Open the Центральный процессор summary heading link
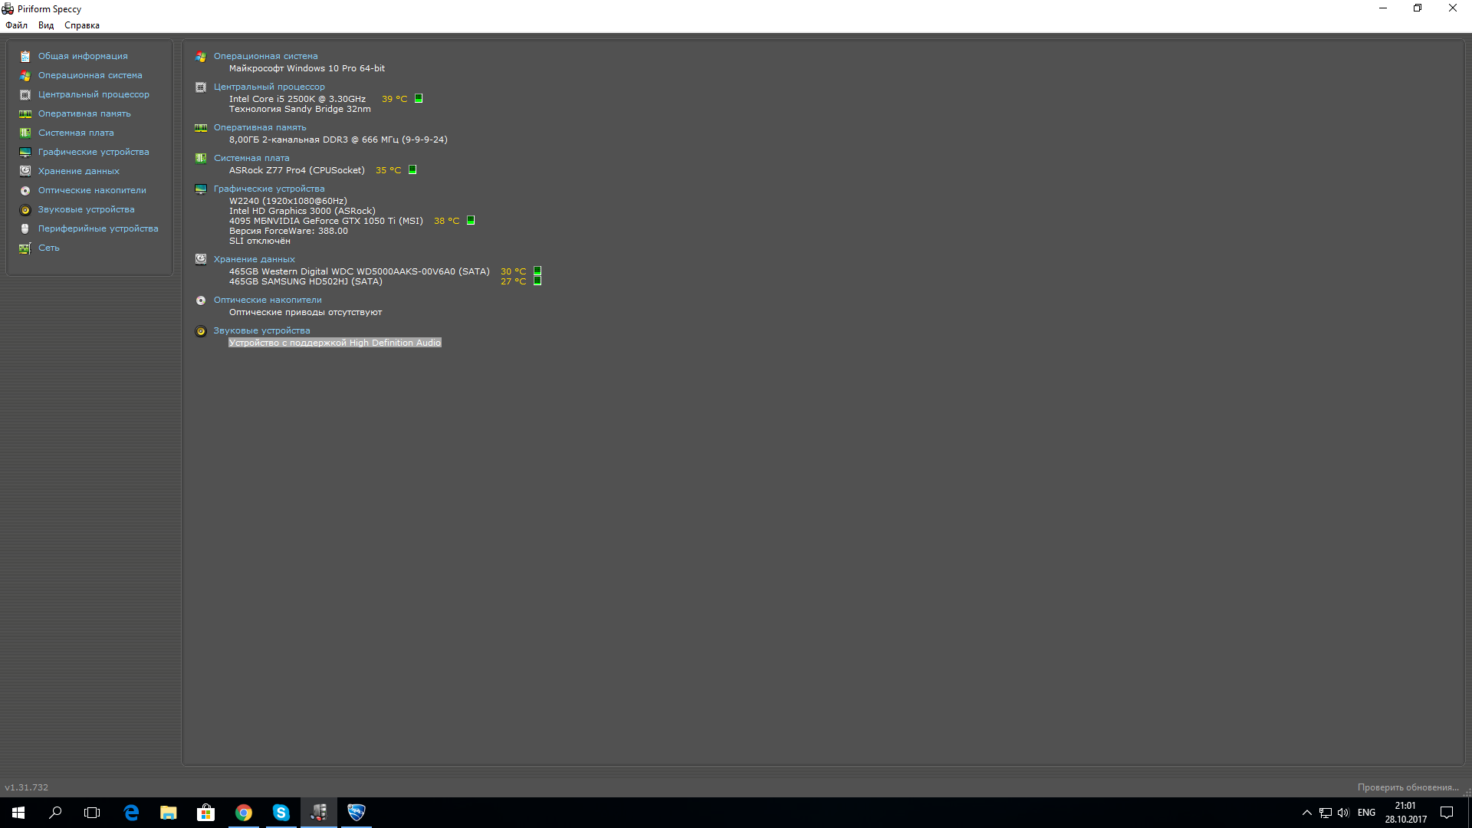1472x828 pixels. pos(269,87)
